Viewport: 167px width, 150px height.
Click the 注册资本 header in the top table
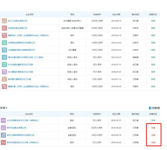[97, 14]
